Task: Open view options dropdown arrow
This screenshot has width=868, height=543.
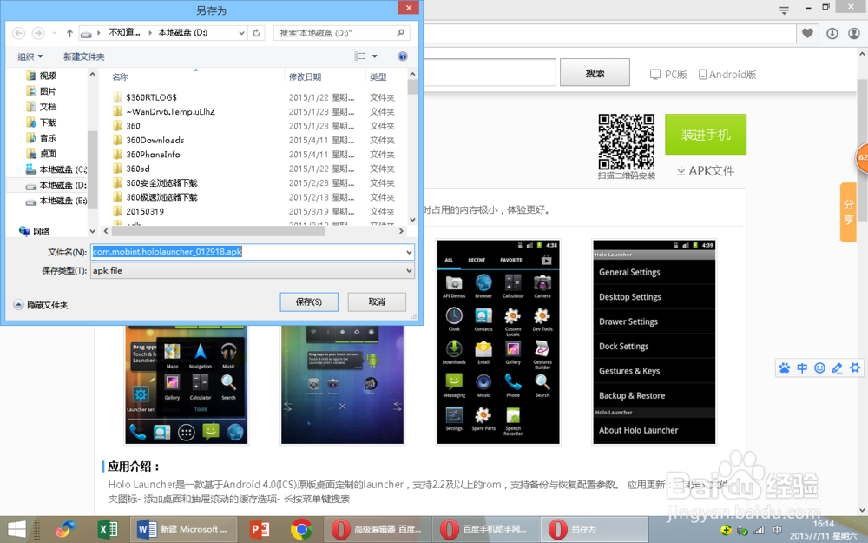Action: click(x=375, y=56)
